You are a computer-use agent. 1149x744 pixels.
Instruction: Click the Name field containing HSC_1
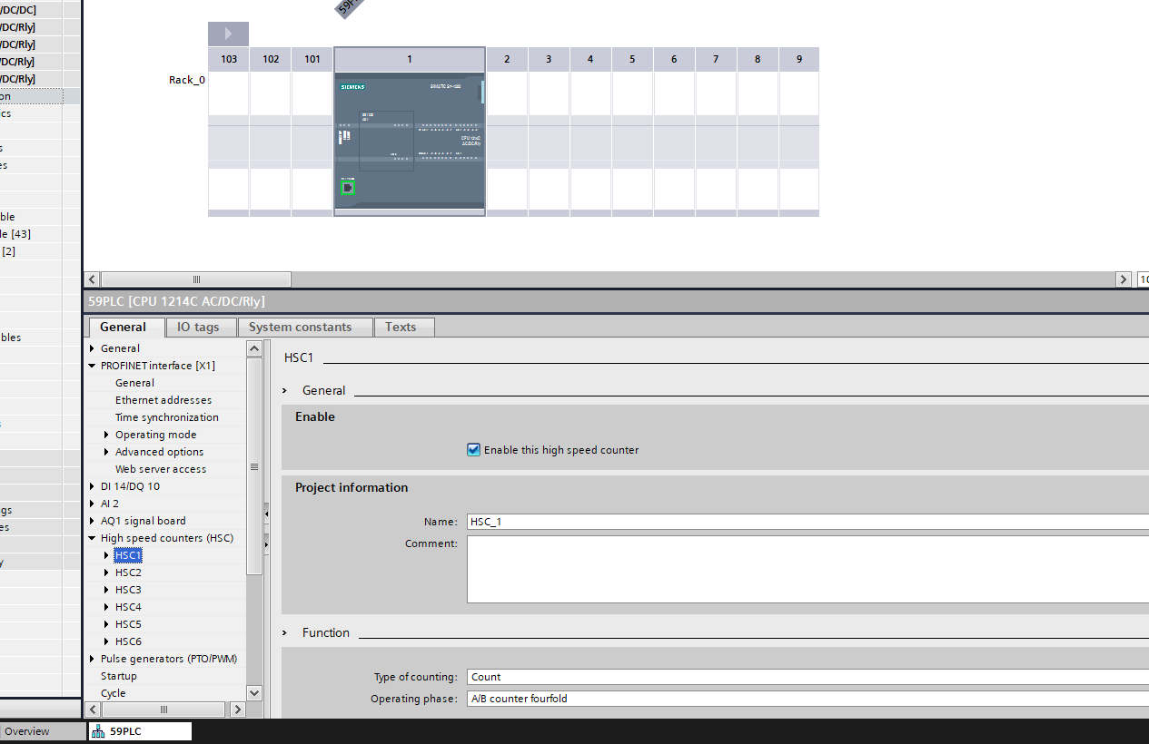(x=807, y=522)
